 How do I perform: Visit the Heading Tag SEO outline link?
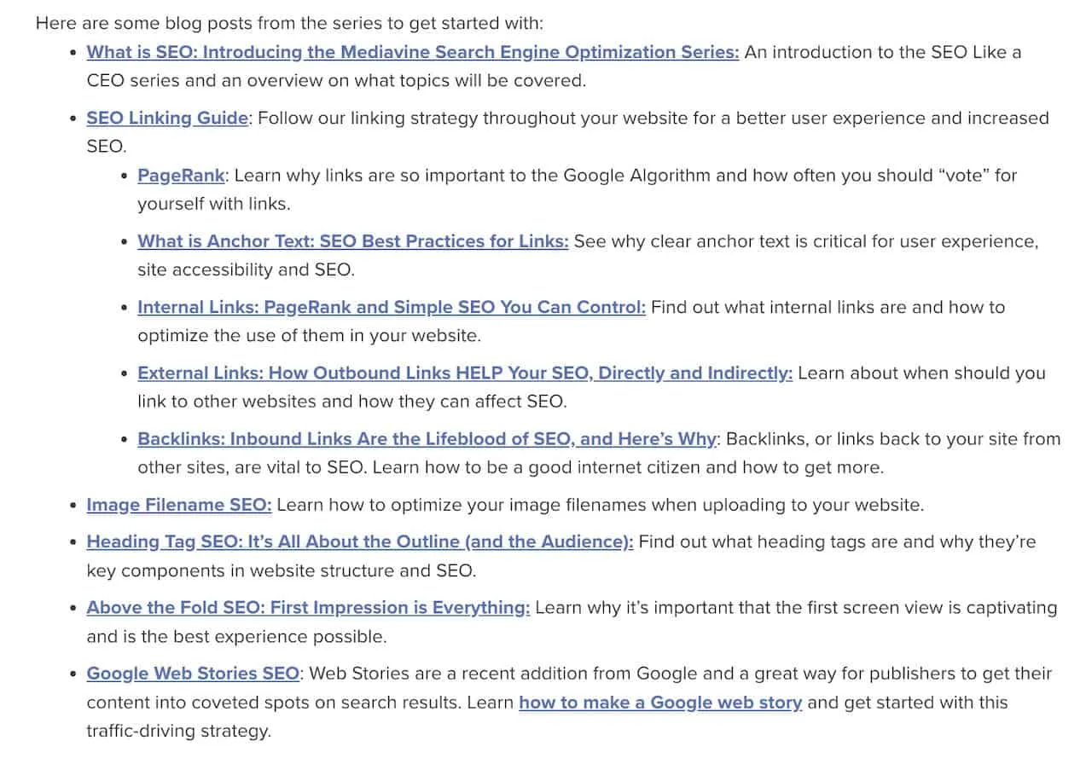click(360, 541)
